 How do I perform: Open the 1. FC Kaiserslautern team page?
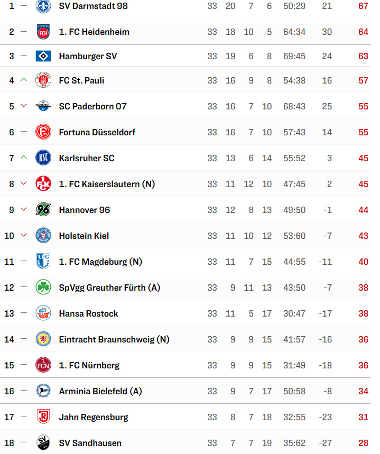[x=107, y=184]
